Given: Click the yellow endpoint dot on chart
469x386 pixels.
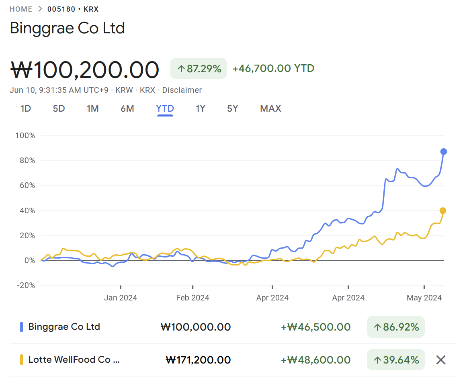Looking at the screenshot, I should pos(443,210).
